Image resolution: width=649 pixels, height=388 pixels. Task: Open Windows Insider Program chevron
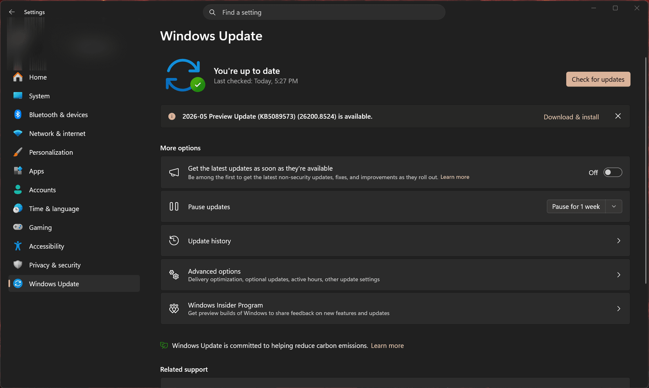coord(619,309)
